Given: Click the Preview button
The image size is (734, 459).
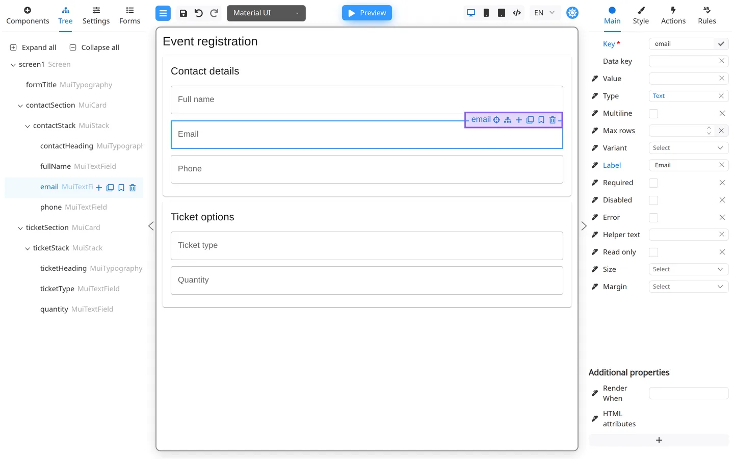Looking at the screenshot, I should 367,13.
